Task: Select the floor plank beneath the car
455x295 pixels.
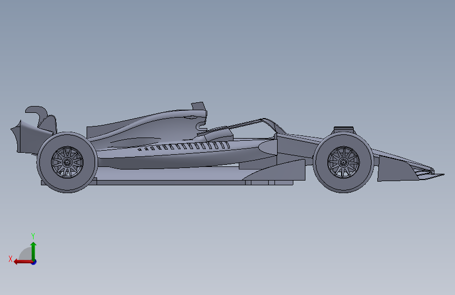Action: click(167, 183)
